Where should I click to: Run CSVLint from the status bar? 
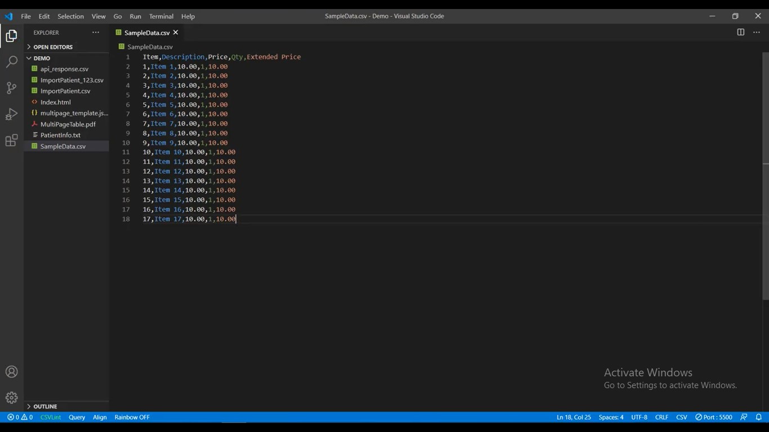click(51, 417)
